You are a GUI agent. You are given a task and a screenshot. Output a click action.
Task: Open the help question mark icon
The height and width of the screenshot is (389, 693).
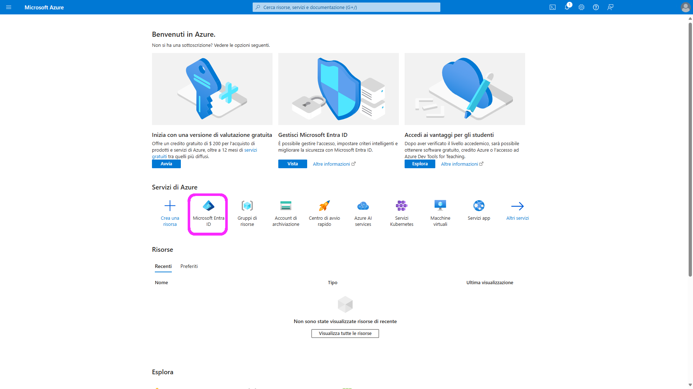click(596, 7)
